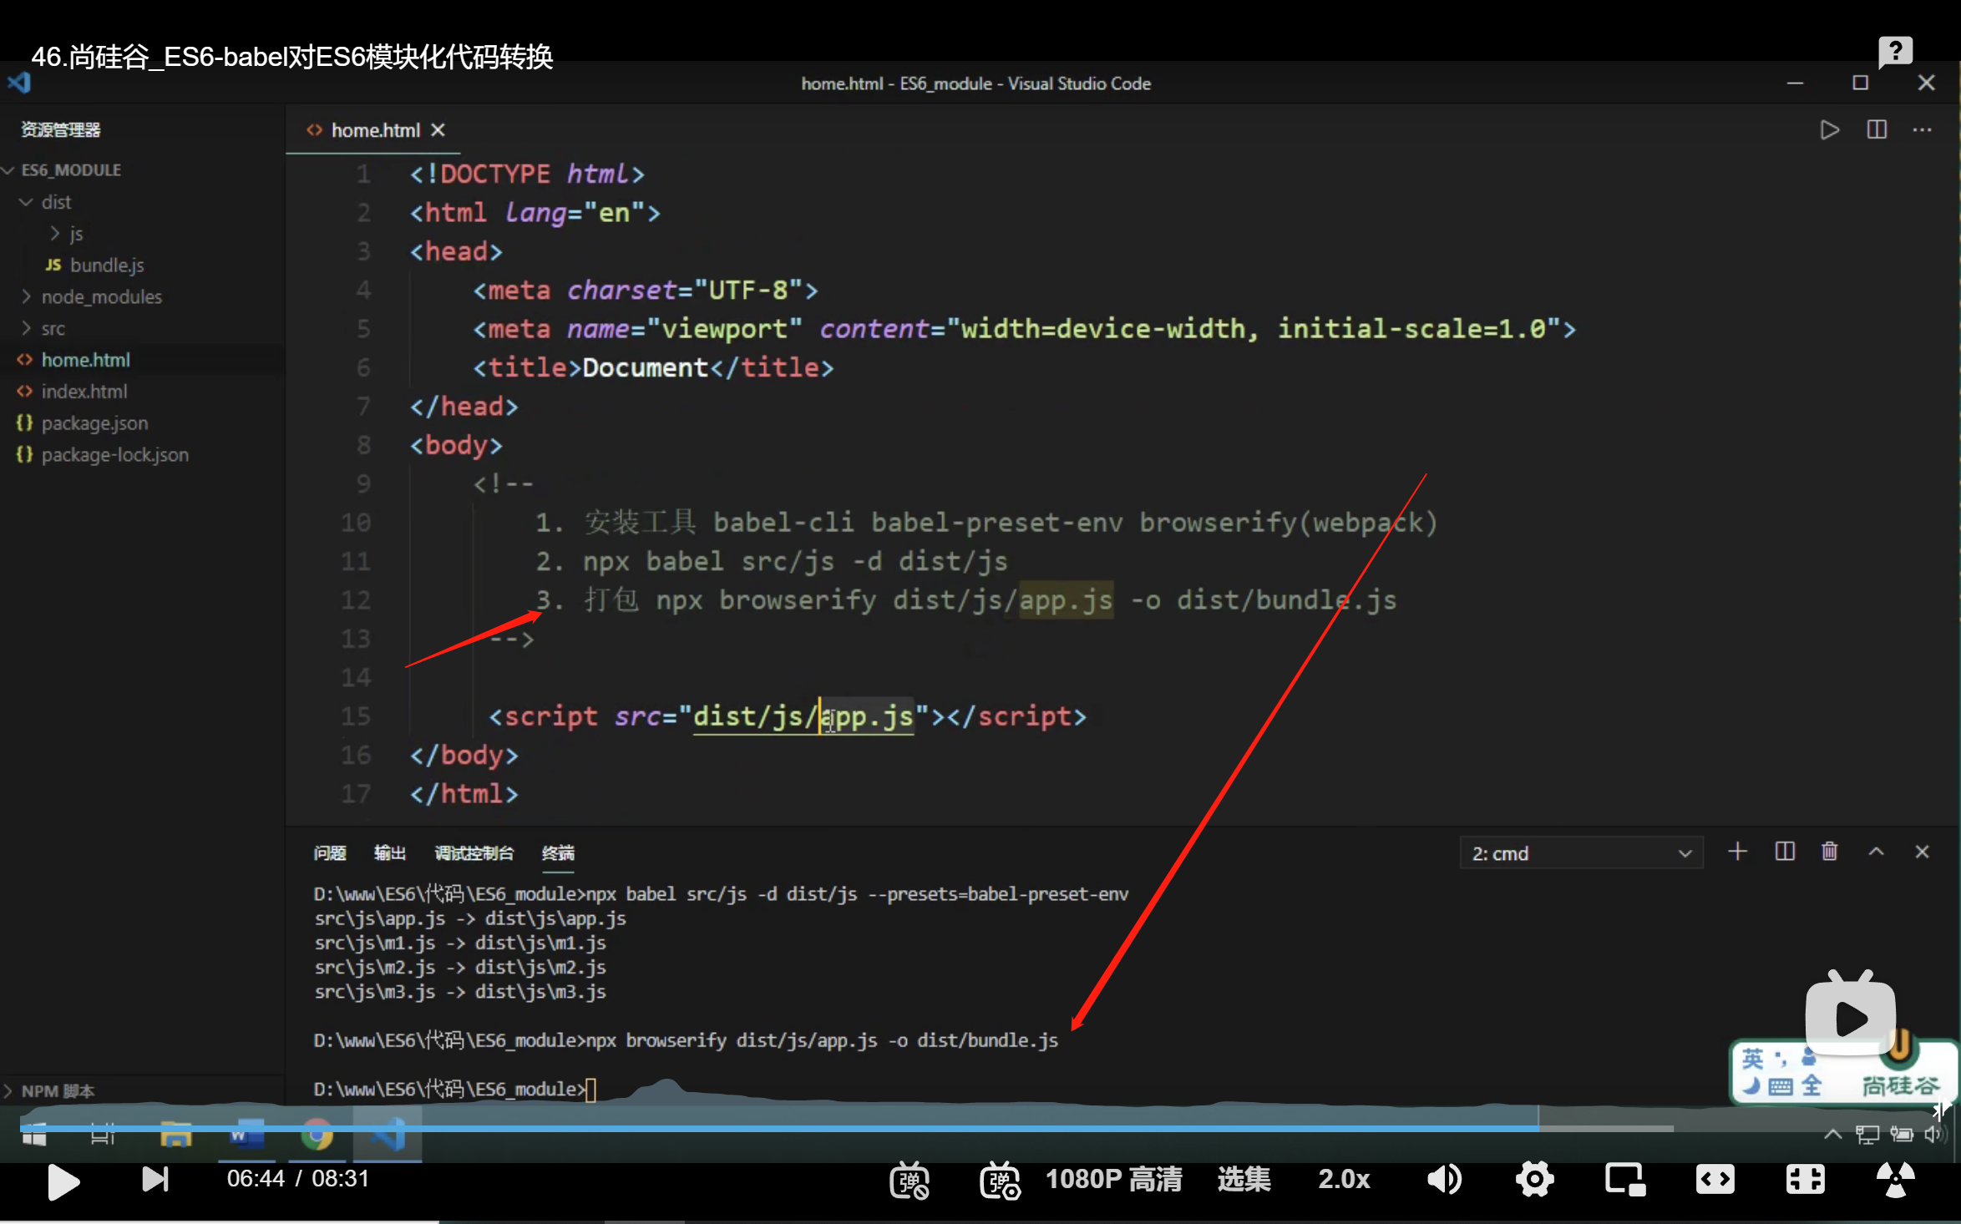The image size is (1961, 1224).
Task: Mute the video player volume
Action: point(1444,1180)
